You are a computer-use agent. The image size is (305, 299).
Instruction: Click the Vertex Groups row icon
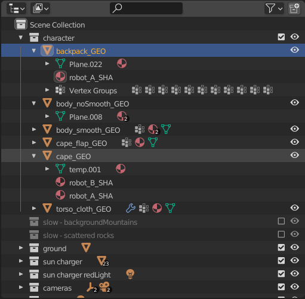point(60,90)
